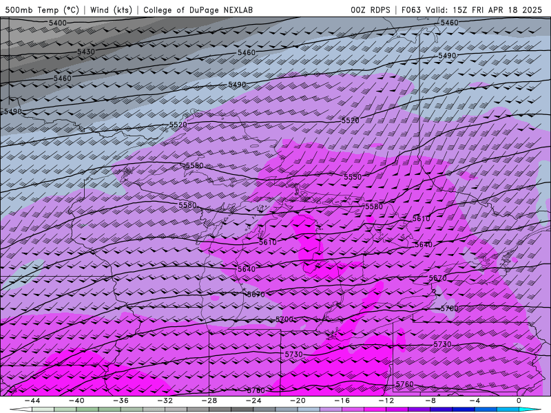
Task: Click the -40 color scale label
Action: [76, 401]
